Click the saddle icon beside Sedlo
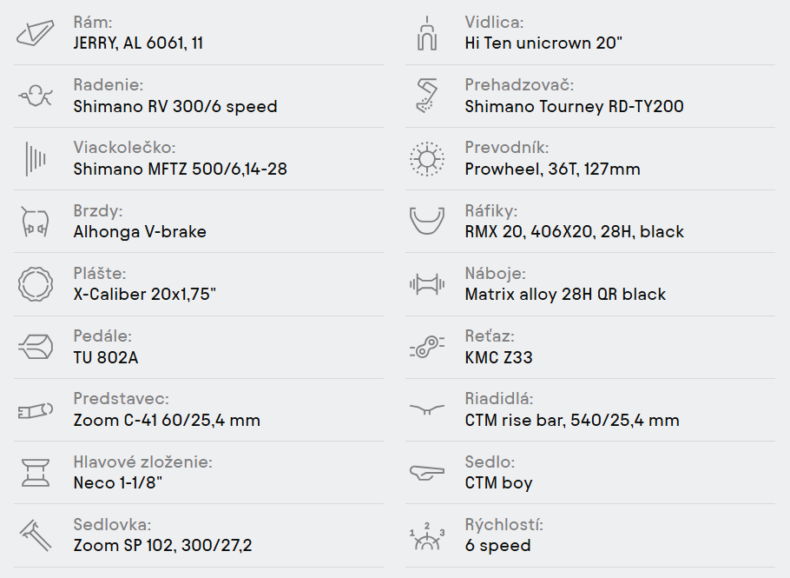Screen dimensions: 790x578 427,473
